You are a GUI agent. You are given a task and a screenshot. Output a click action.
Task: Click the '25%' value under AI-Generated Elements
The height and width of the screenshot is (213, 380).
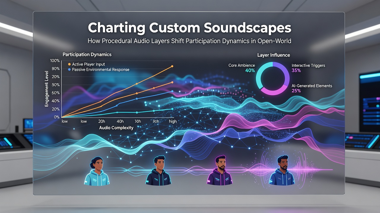click(x=296, y=91)
